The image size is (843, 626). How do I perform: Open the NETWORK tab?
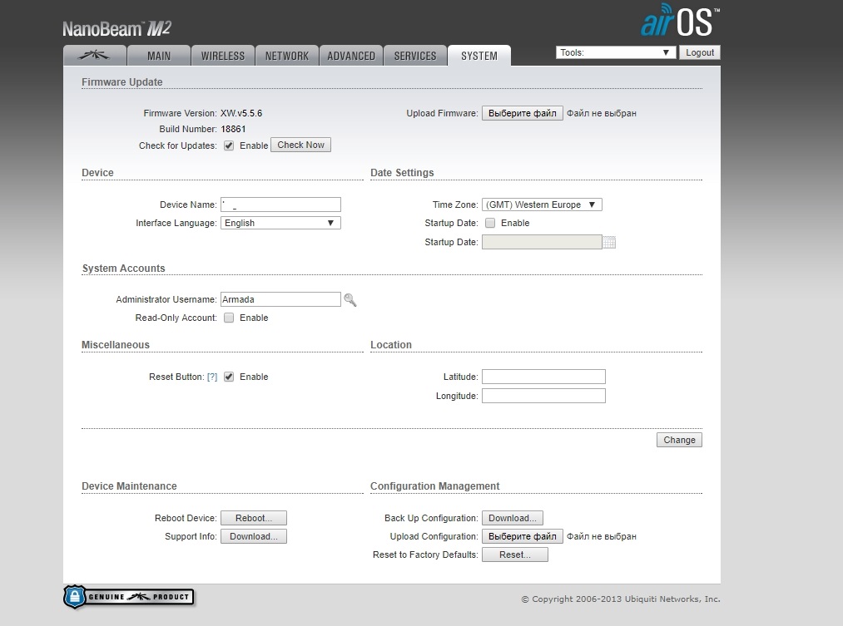(286, 56)
